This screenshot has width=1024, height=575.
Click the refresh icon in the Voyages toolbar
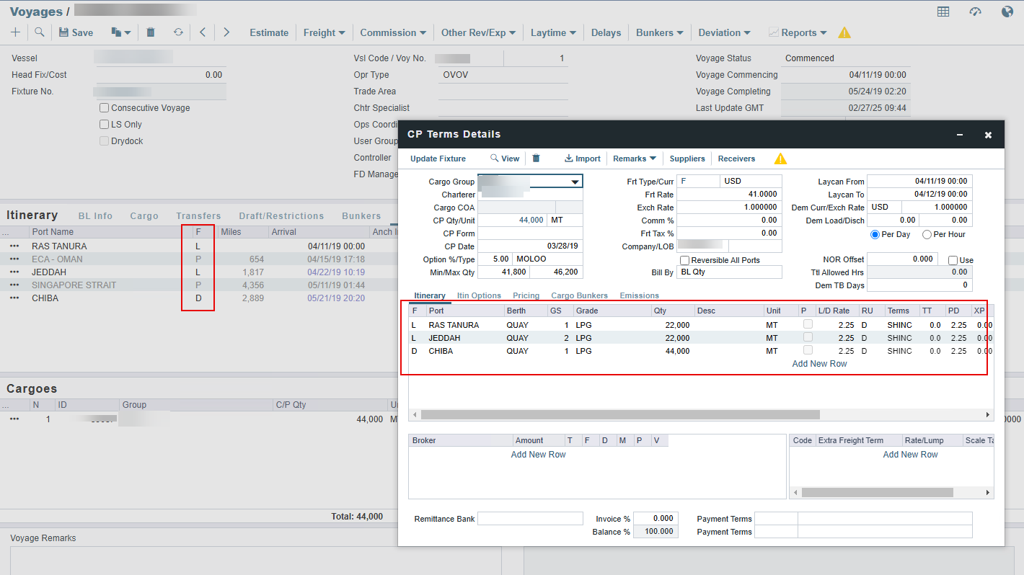[x=178, y=32]
